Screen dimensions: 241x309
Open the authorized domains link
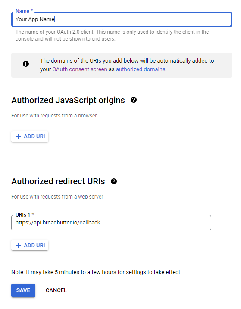pos(141,69)
